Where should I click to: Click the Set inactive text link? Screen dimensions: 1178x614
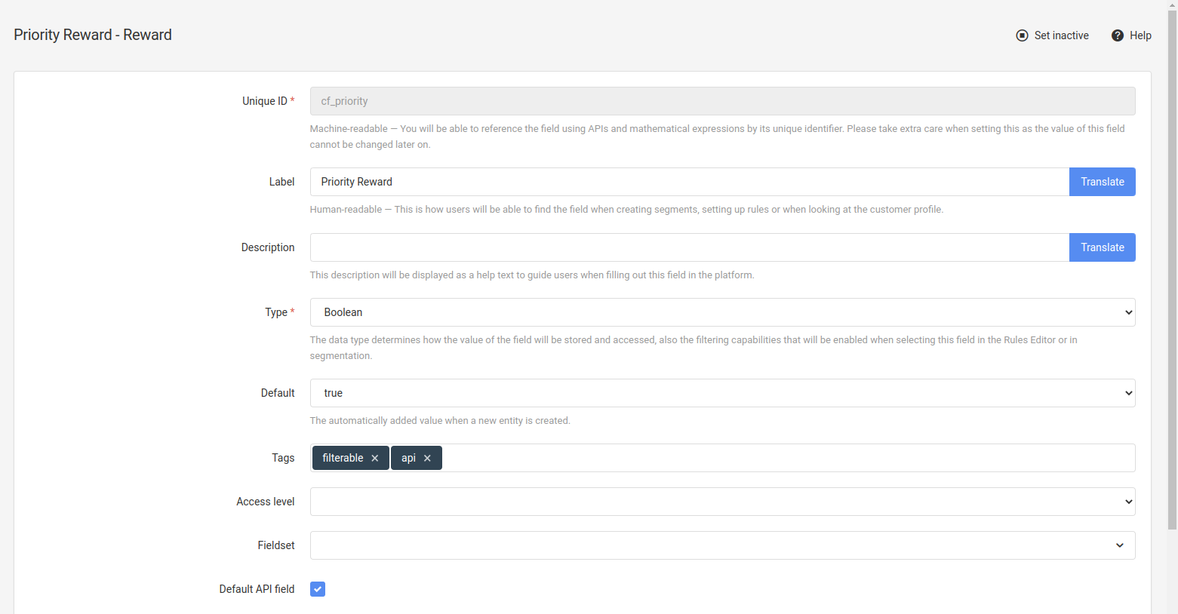(1061, 35)
